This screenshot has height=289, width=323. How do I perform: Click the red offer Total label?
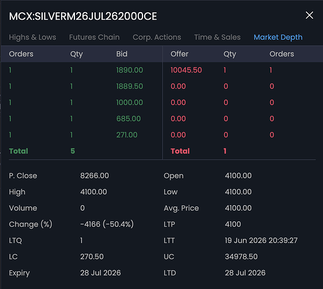(x=180, y=151)
